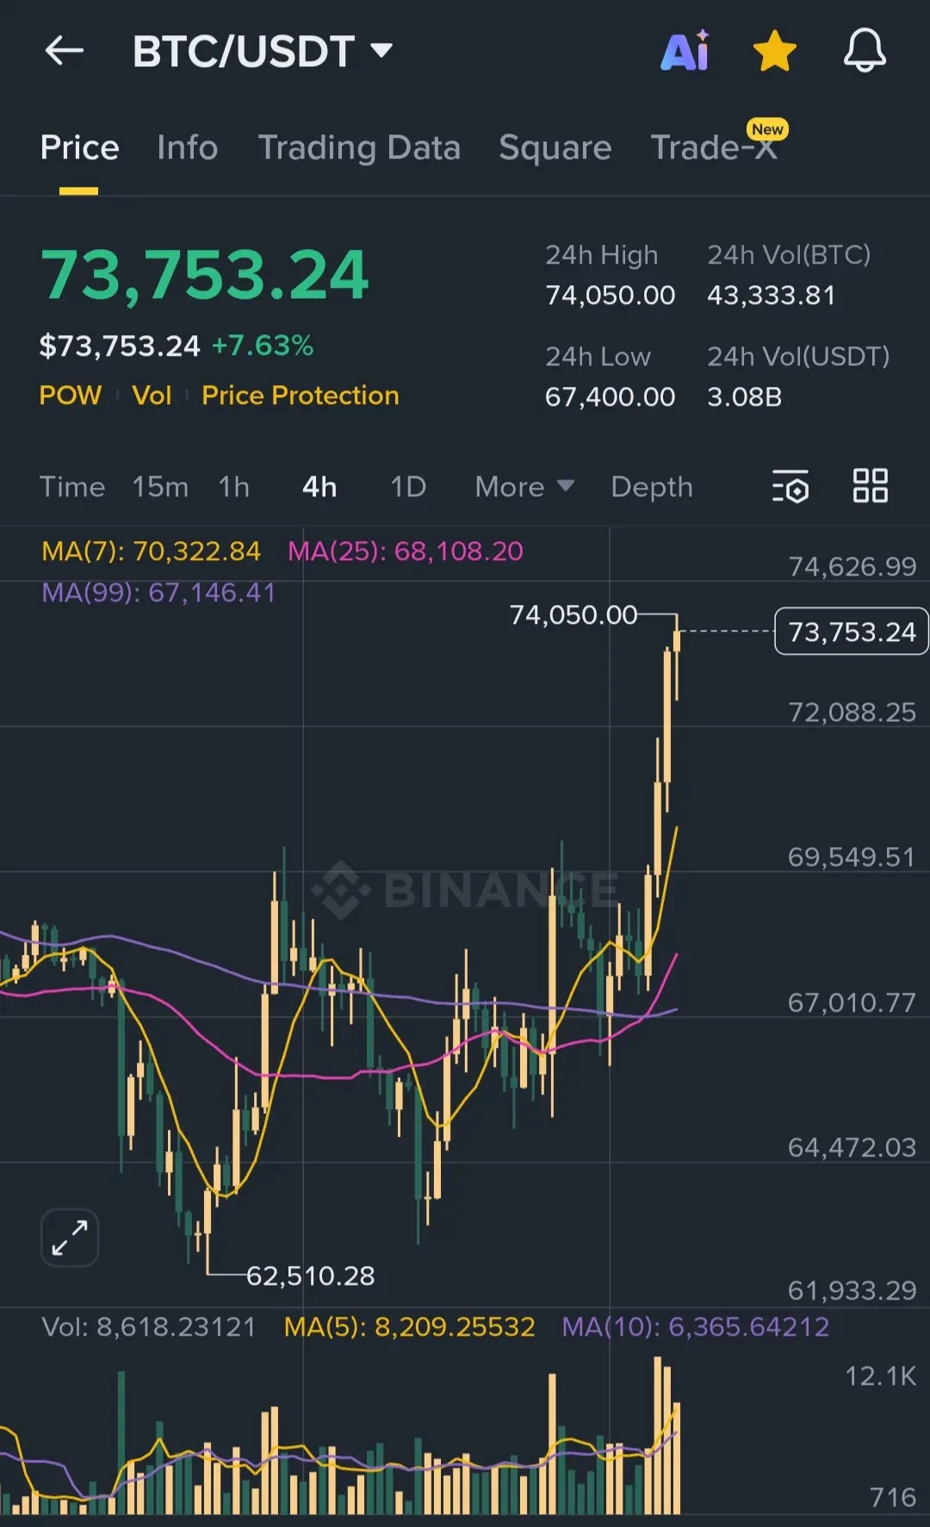
Task: Toggle the yellow favorite star
Action: point(775,51)
